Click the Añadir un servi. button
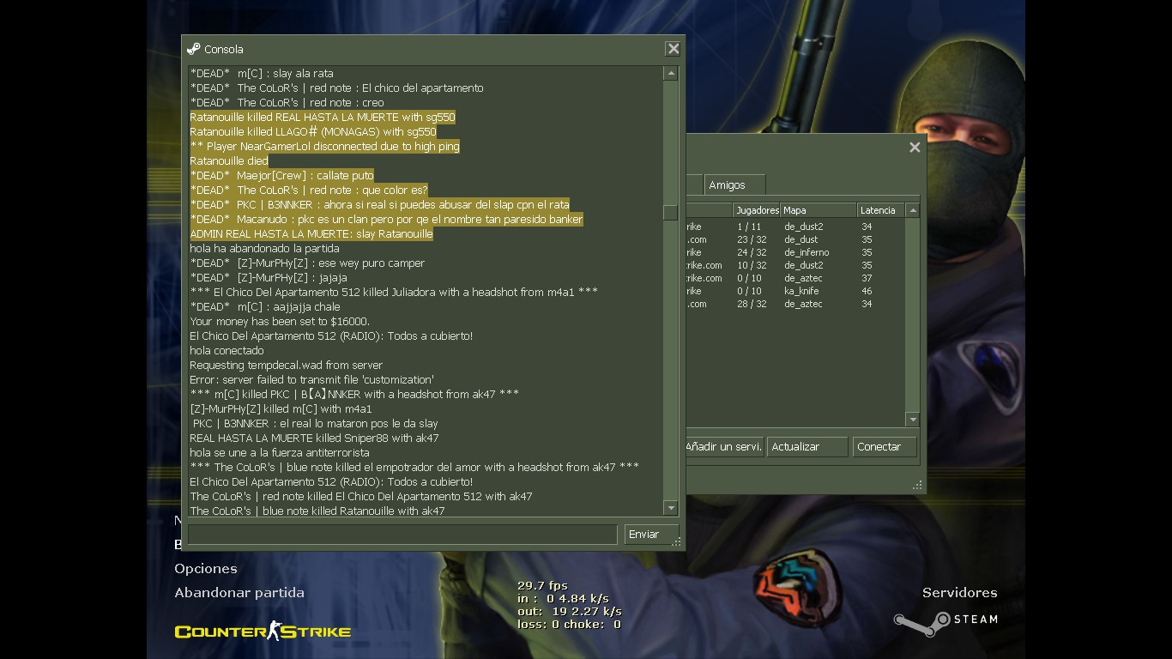 (724, 447)
